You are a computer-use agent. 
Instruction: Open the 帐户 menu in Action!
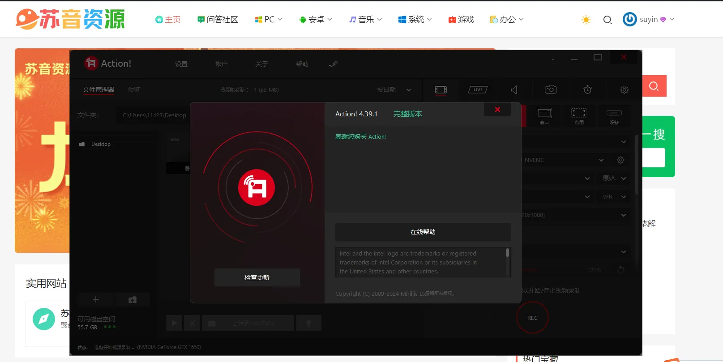pyautogui.click(x=222, y=64)
